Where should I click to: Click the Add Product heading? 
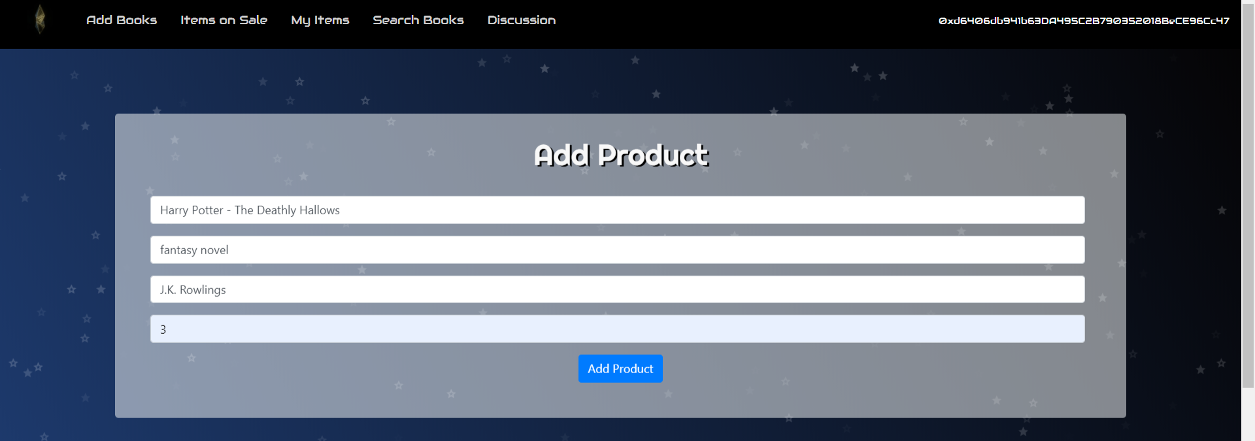[x=621, y=155]
